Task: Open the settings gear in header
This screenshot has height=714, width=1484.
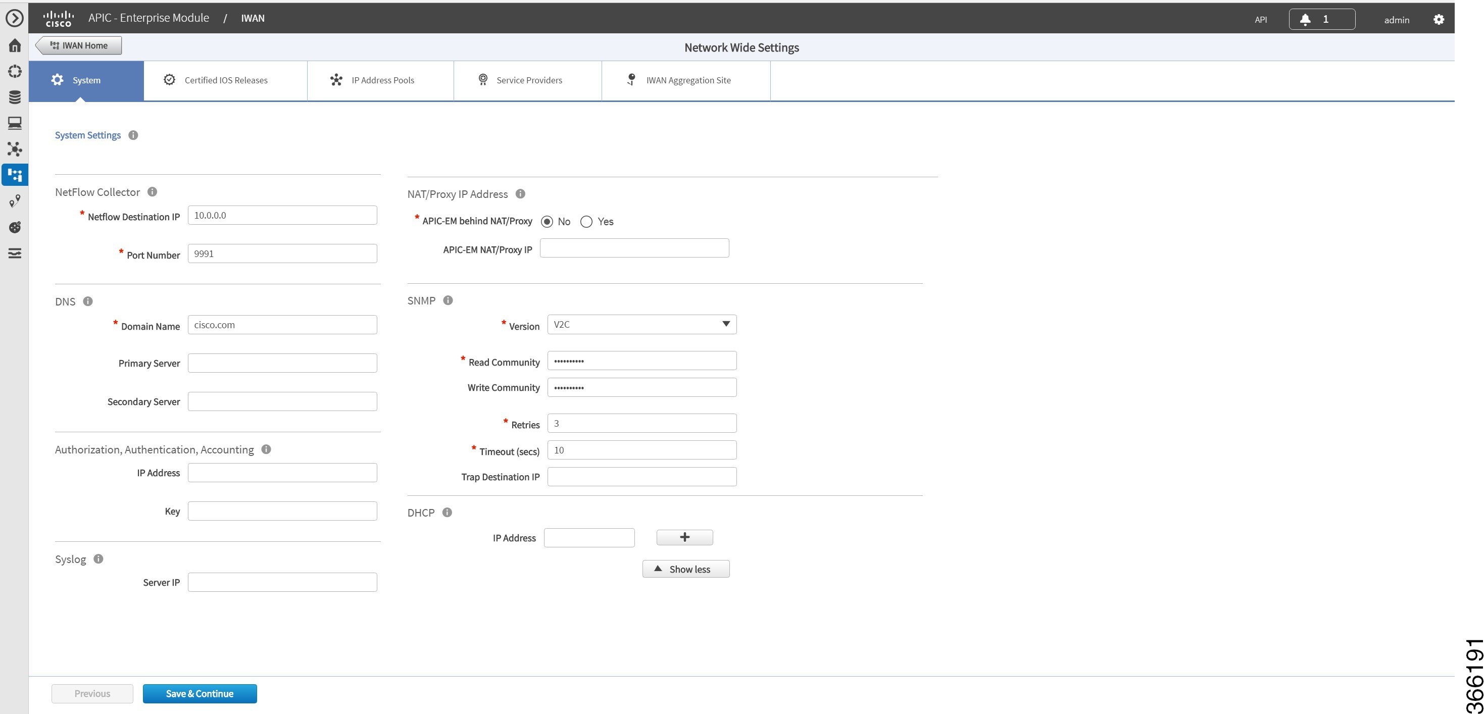Action: 1439,20
